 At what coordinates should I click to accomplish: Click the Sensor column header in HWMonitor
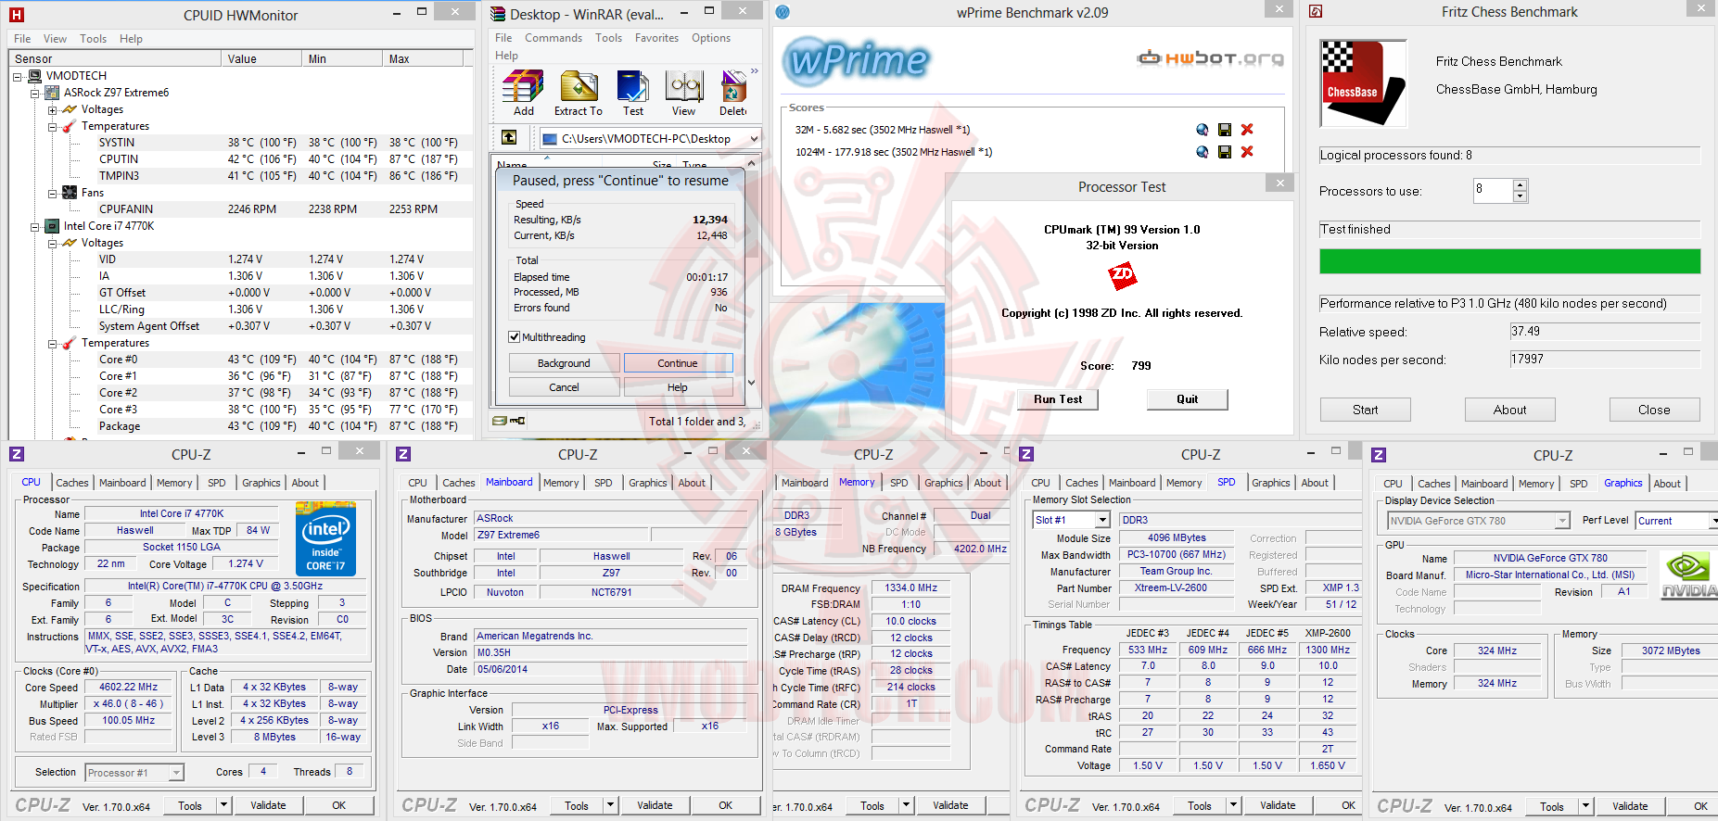pyautogui.click(x=116, y=58)
